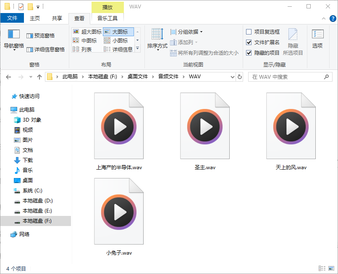Switch to the 音乐工具 ribbon tab
338x274 pixels.
(x=107, y=19)
